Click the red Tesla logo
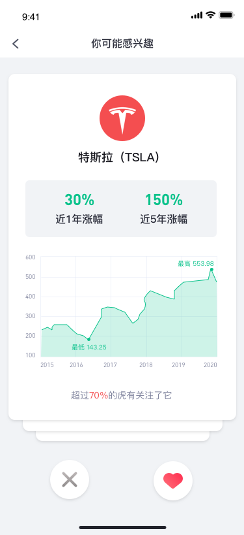Viewport: 244px width, 535px height. click(122, 118)
